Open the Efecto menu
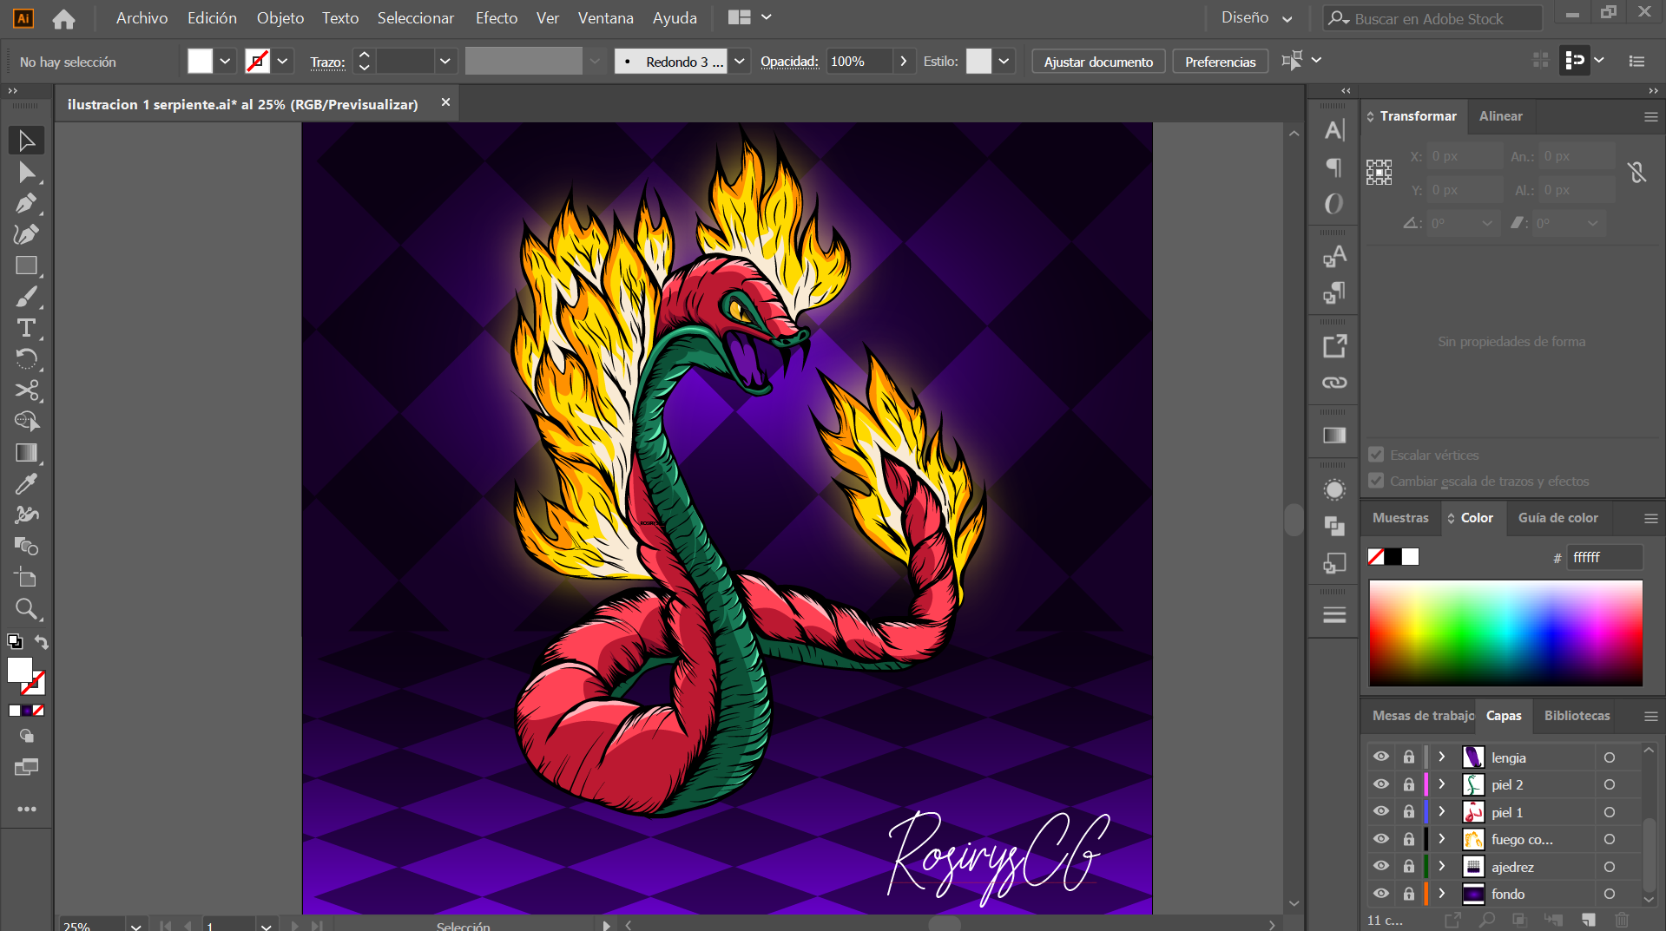Image resolution: width=1666 pixels, height=931 pixels. pos(497,18)
